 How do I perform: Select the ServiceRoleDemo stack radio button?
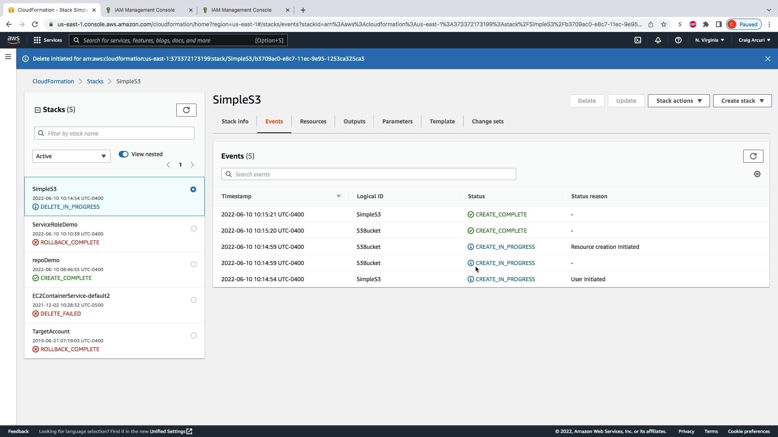(x=194, y=229)
